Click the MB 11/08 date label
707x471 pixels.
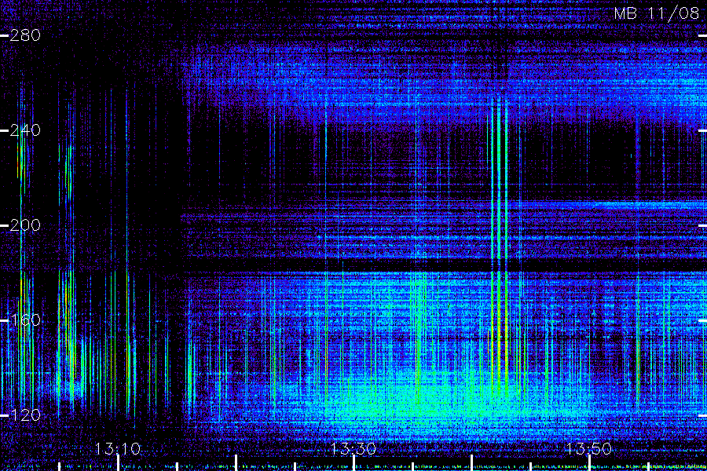click(x=657, y=13)
